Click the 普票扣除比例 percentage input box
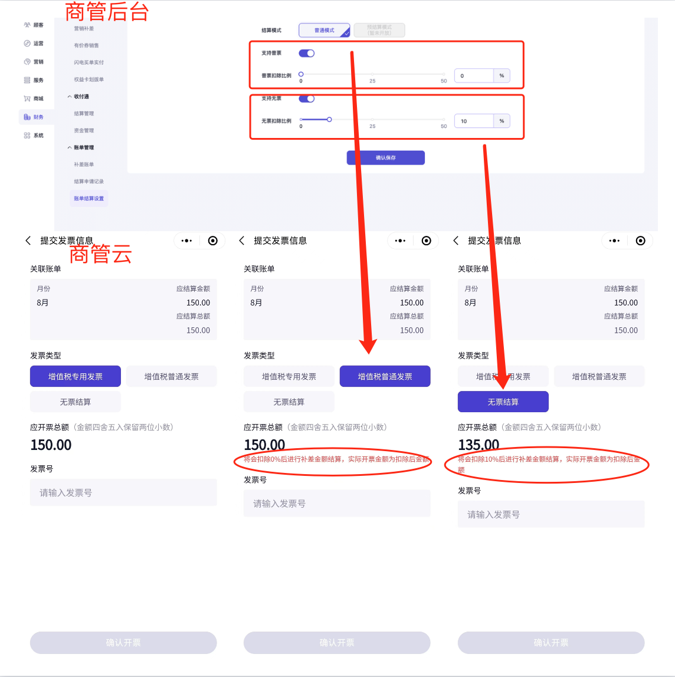Viewport: 675px width, 677px height. tap(473, 76)
